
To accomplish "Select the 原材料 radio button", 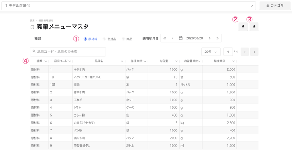I will pyautogui.click(x=85, y=39).
